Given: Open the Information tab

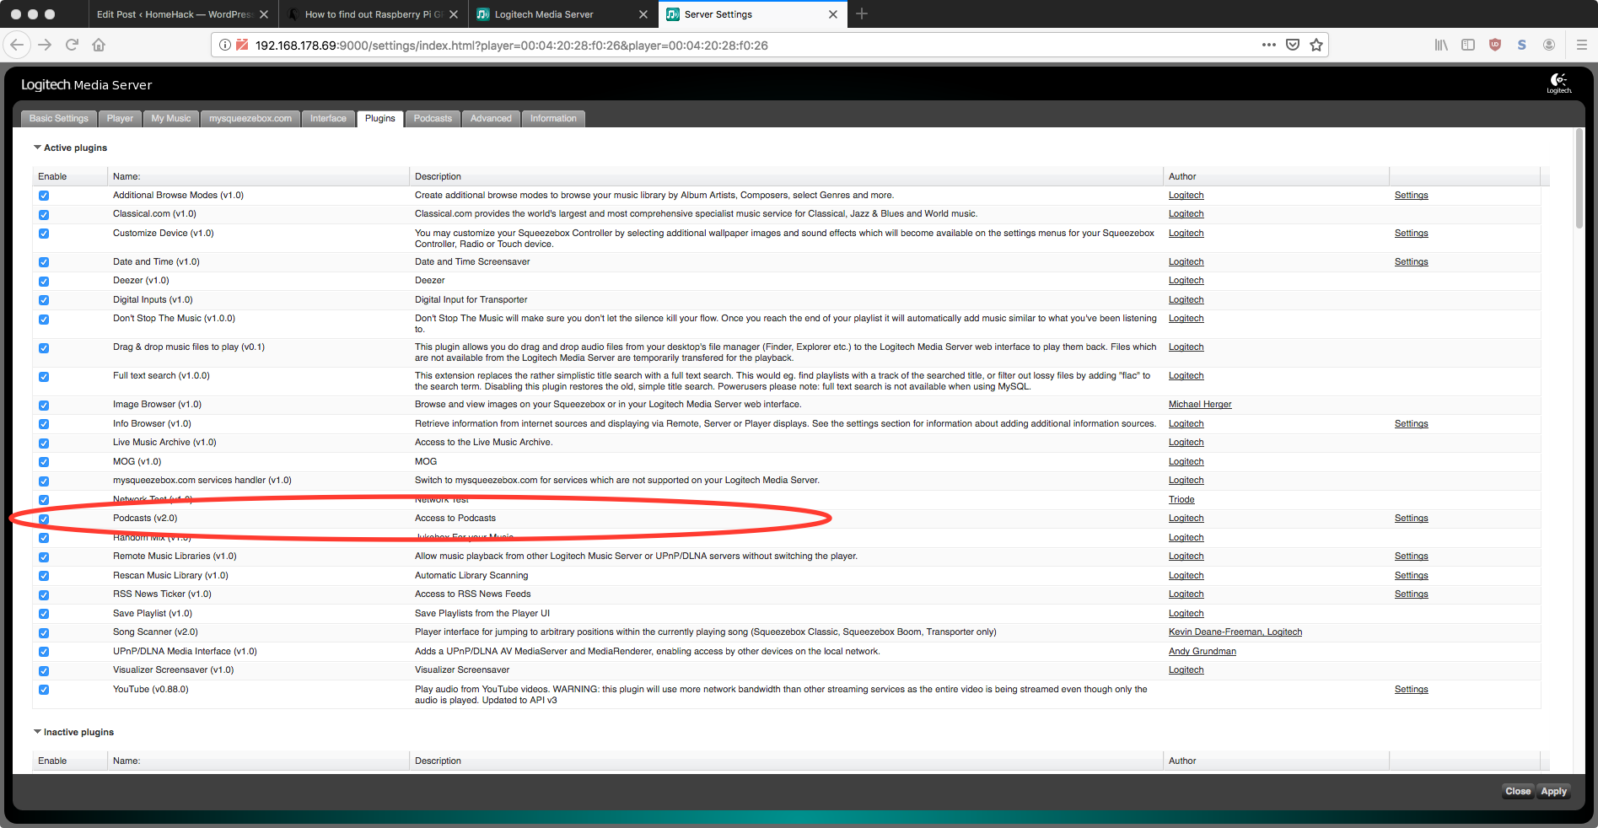Looking at the screenshot, I should click(x=553, y=119).
